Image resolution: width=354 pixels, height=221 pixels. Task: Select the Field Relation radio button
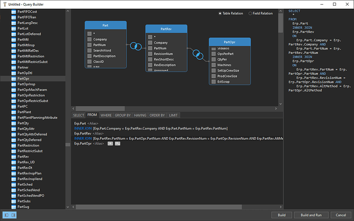coord(250,13)
